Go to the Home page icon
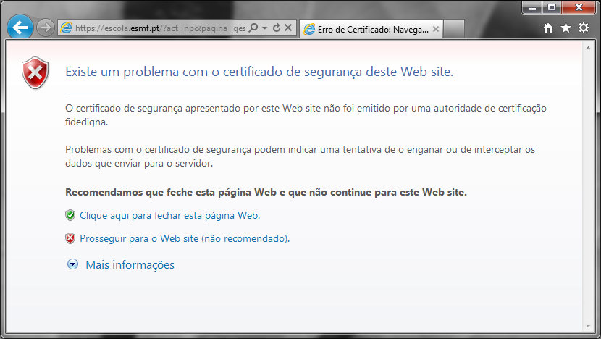The image size is (601, 339). pos(548,28)
